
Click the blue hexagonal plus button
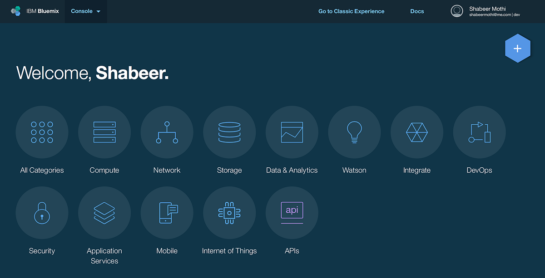tap(518, 48)
